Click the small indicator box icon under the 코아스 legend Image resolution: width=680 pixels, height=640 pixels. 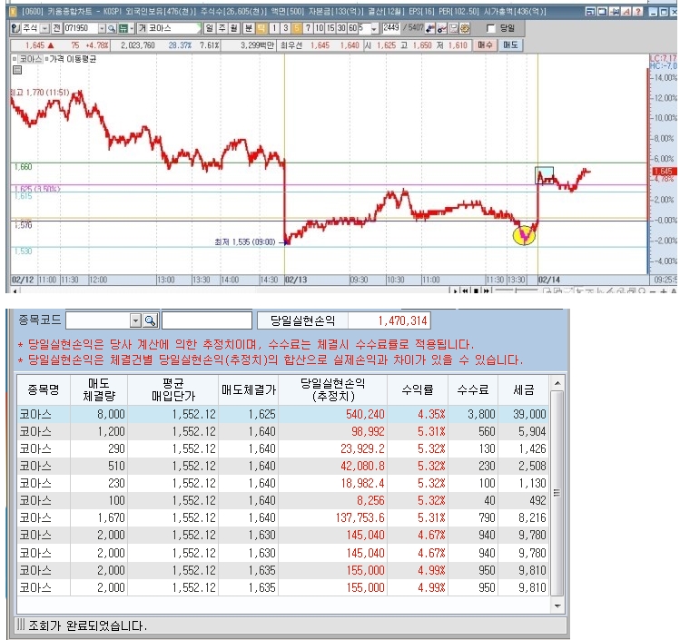(x=16, y=70)
